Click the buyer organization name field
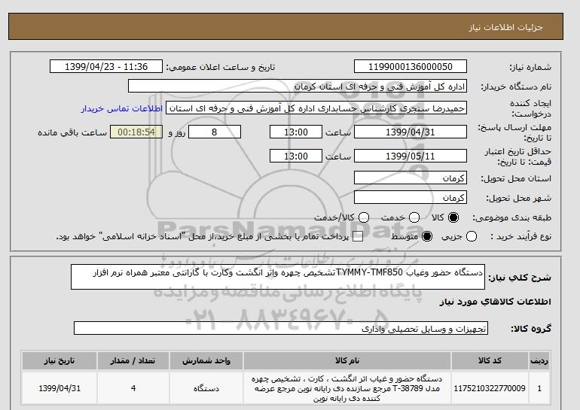Screen dimensions: 580x410 (x=298, y=87)
